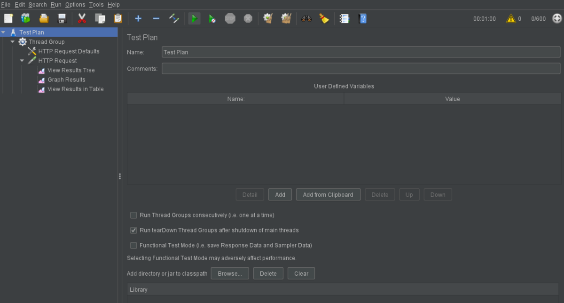This screenshot has height=303, width=564.
Task: Cut selection using the scissors icon
Action: [82, 18]
